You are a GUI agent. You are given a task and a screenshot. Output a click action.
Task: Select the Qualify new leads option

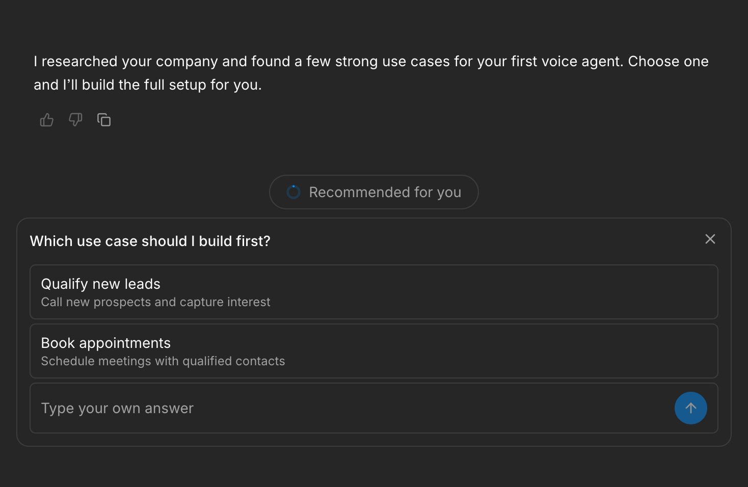374,292
